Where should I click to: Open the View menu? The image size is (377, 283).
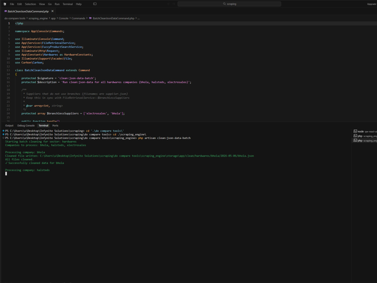pos(42,4)
